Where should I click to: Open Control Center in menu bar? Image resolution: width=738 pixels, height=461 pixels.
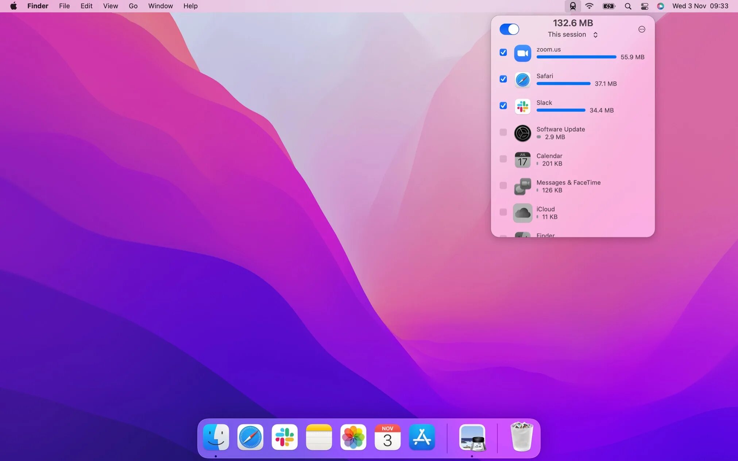pos(644,6)
